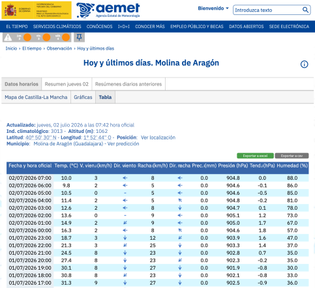Select Datos horarios tab

22,84
